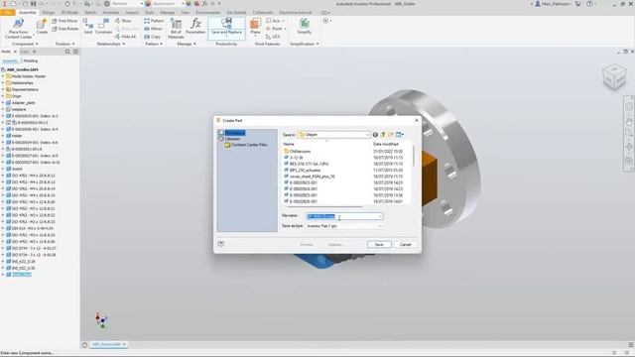Viewport: 635px width, 357px height.
Task: Click Hide All relationships
Action: point(125,37)
